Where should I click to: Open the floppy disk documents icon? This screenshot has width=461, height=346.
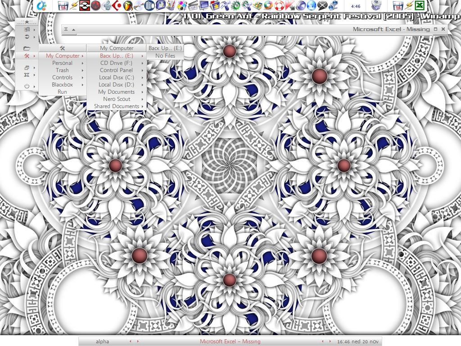tap(161, 5)
